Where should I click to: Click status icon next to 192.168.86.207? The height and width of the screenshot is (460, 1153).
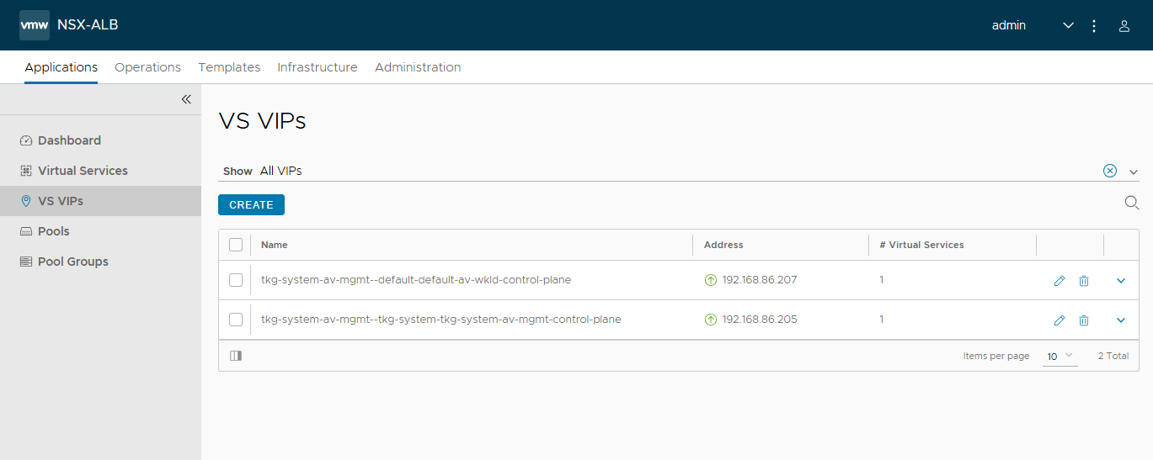710,280
